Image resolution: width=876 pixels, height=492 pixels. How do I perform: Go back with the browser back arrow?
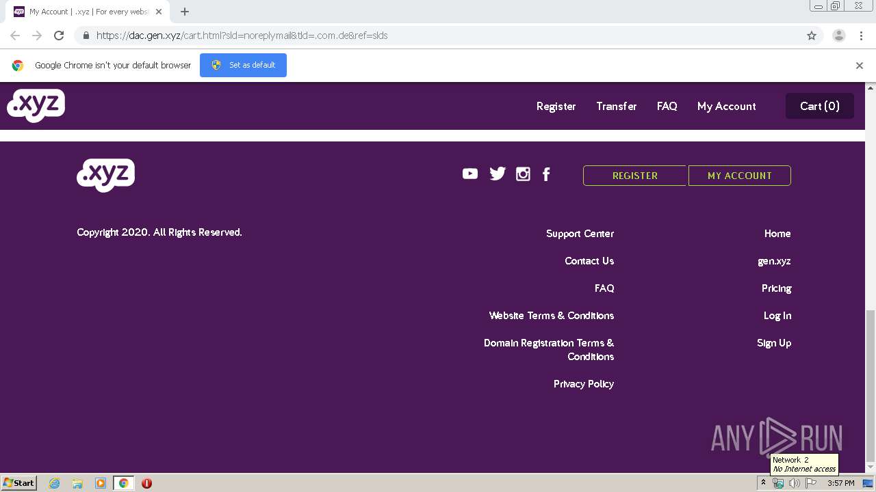click(15, 36)
